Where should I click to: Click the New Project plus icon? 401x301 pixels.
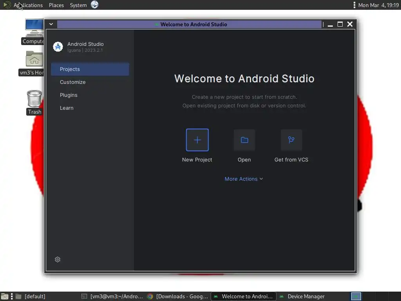[197, 140]
